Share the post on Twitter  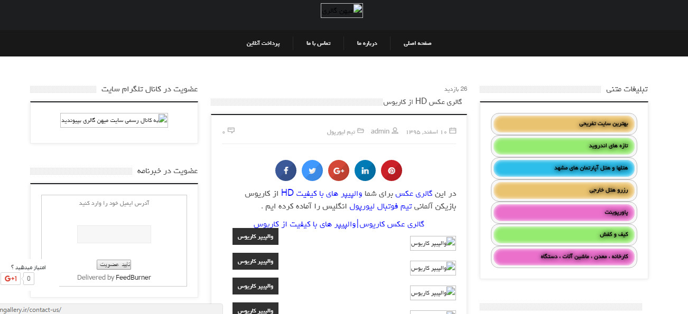pyautogui.click(x=312, y=170)
